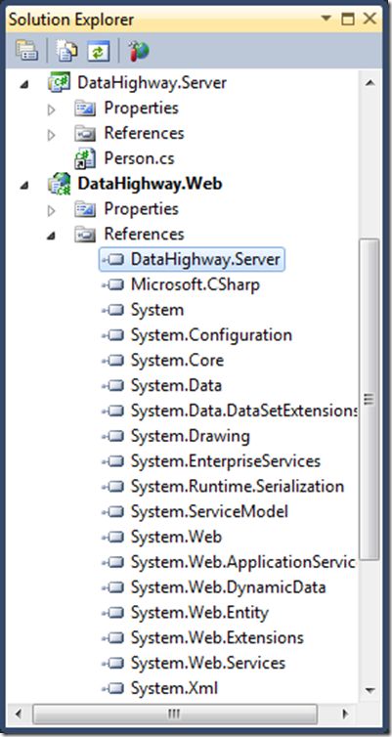Collapse the DataHighway.Server project node

(24, 84)
